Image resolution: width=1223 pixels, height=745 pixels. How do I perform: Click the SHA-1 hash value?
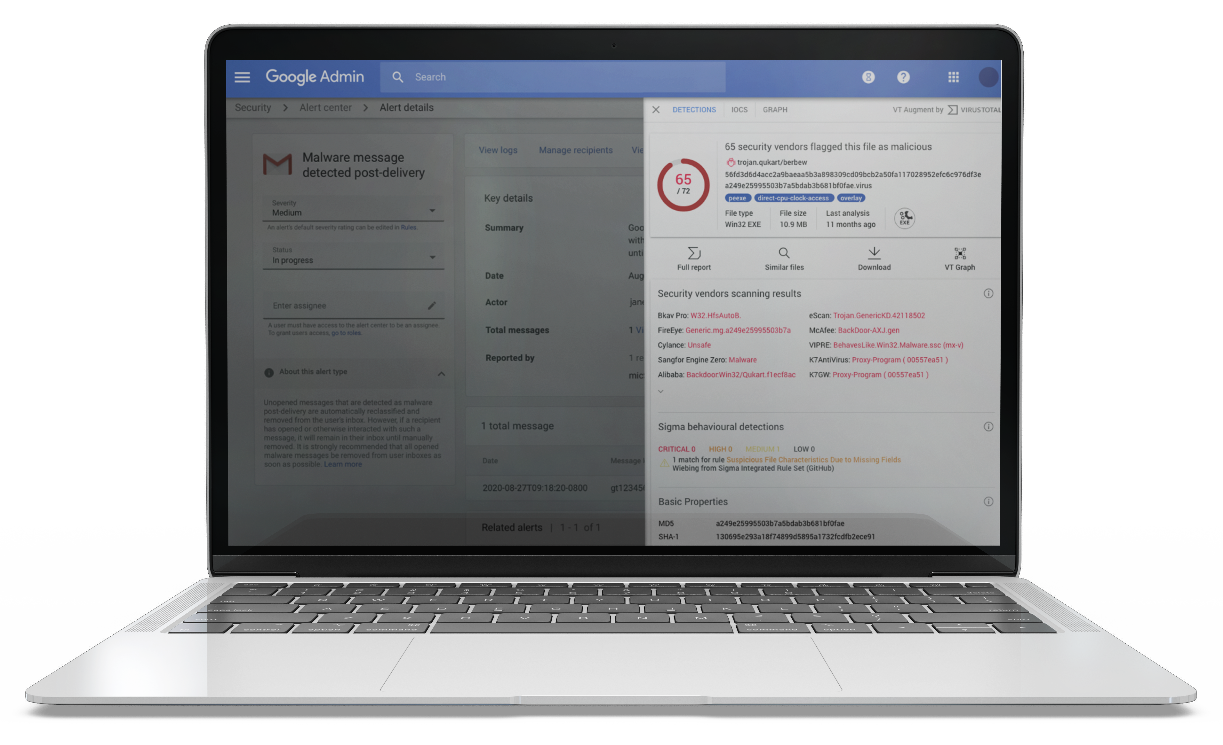point(795,537)
